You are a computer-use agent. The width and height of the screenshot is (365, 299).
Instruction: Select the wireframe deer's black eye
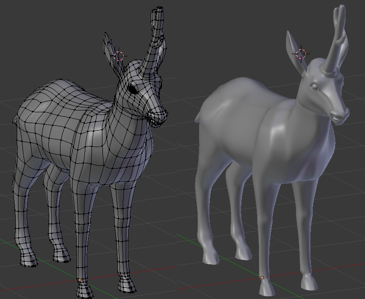(133, 89)
